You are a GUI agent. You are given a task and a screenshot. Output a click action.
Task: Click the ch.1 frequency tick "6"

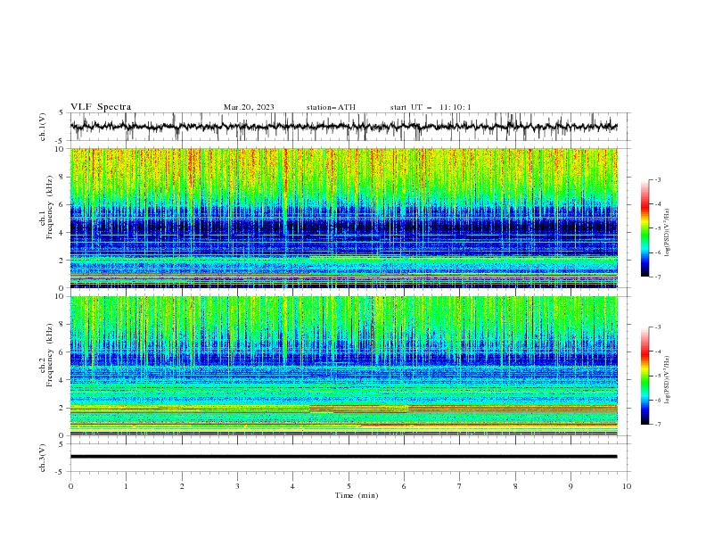62,204
